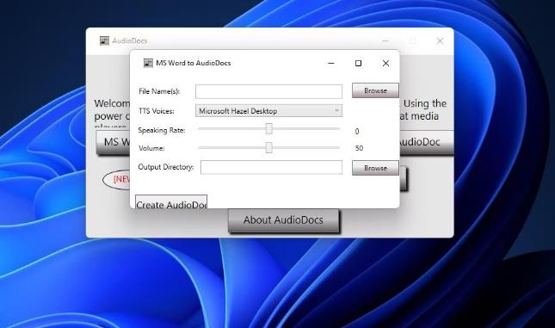Click the Volume value 50
Image resolution: width=555 pixels, height=328 pixels.
coord(359,148)
